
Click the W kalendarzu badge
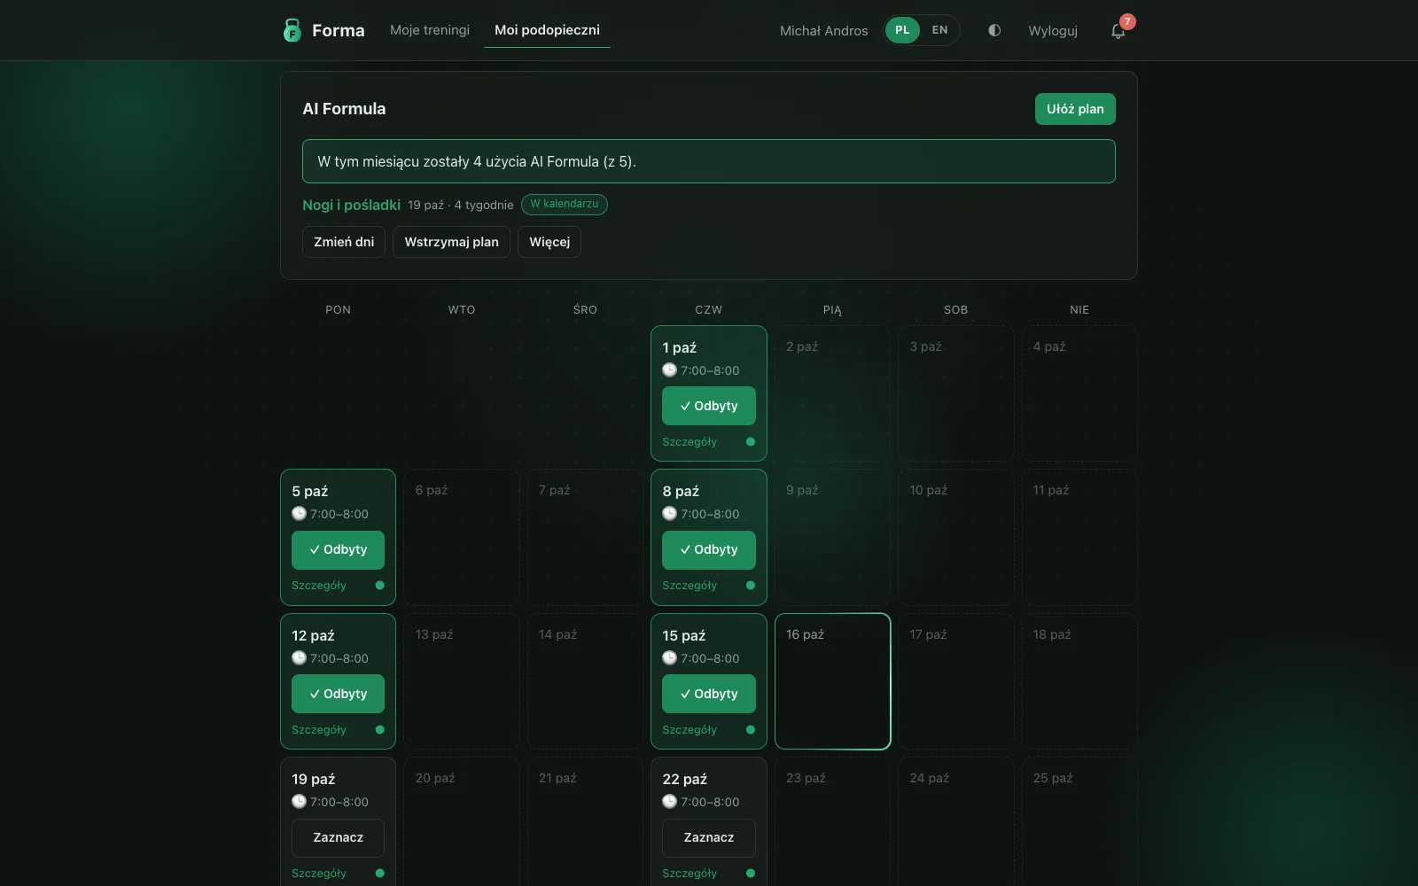(x=565, y=205)
